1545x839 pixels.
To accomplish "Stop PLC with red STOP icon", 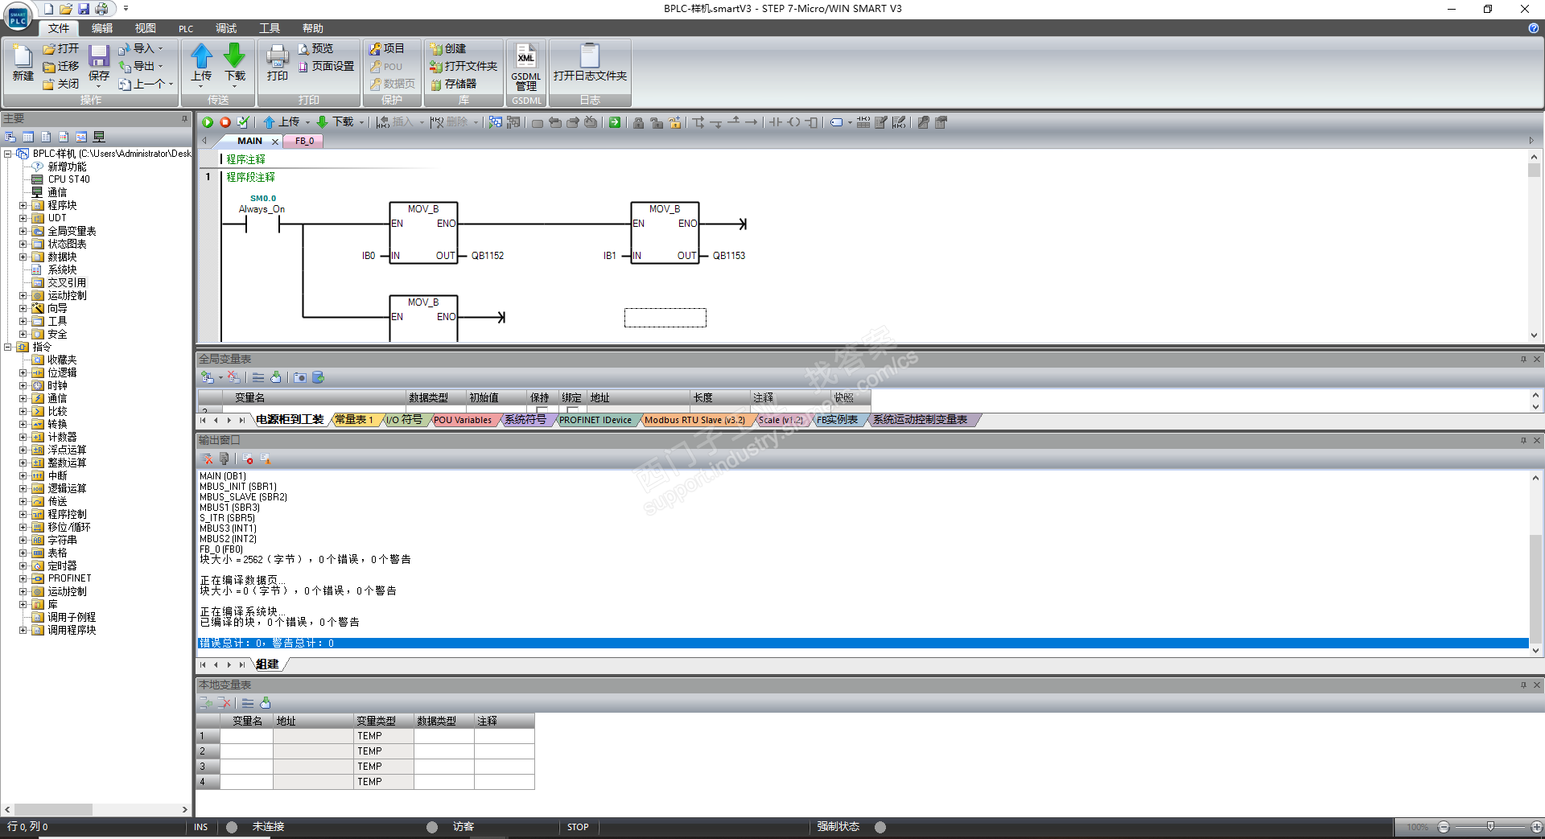I will point(225,122).
